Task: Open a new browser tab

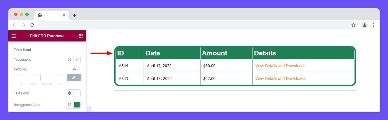Action: coord(74,15)
